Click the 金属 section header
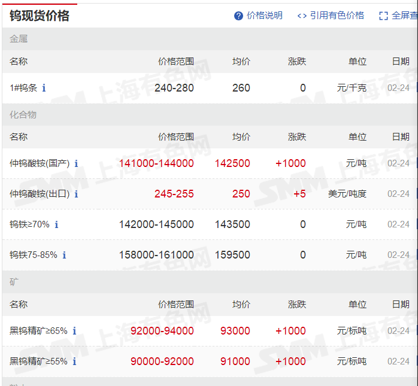The image size is (418, 386). tap(19, 39)
